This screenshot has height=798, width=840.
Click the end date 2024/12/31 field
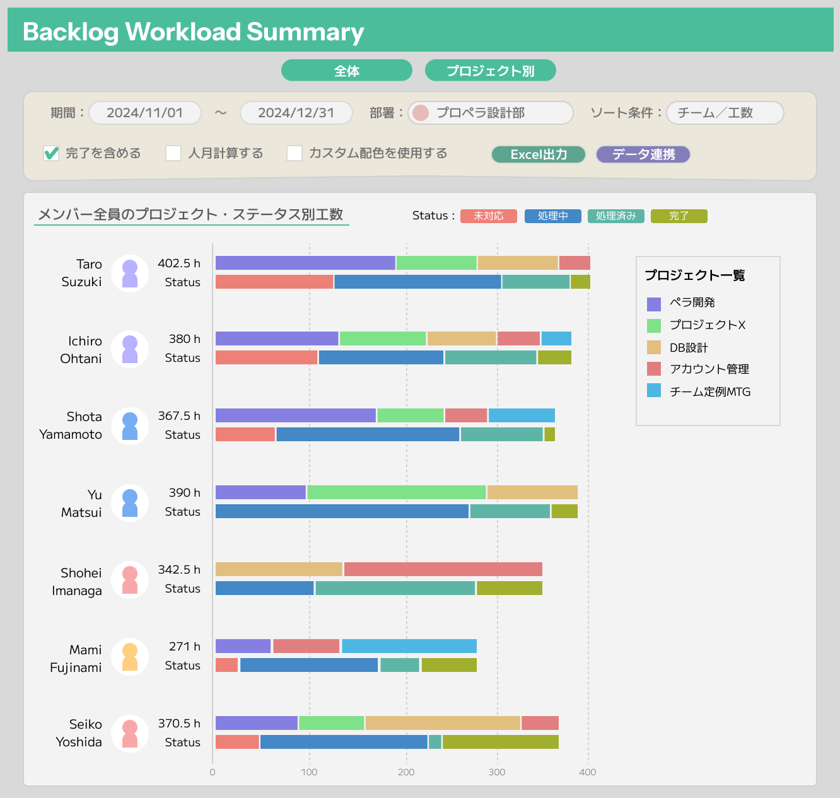296,113
